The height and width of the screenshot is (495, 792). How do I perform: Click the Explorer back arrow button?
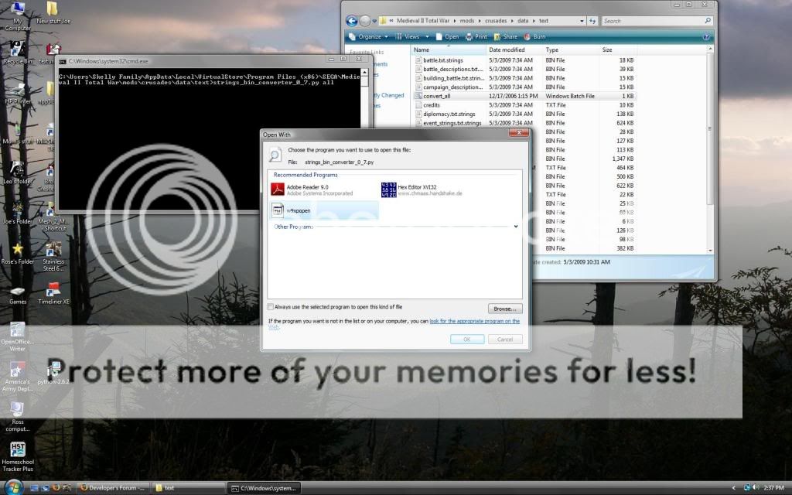353,21
